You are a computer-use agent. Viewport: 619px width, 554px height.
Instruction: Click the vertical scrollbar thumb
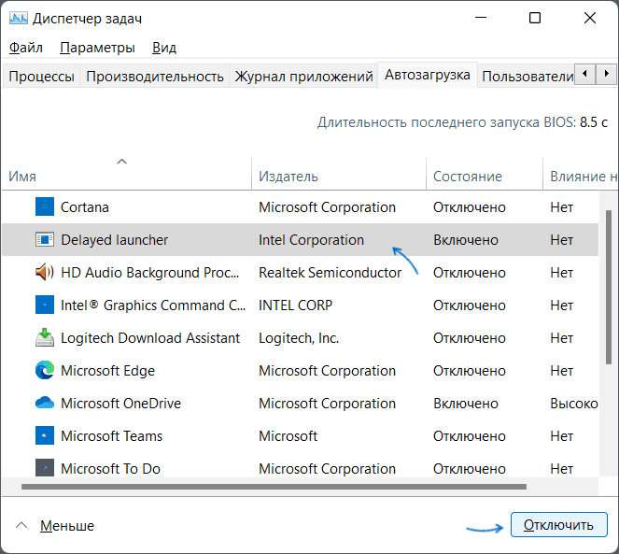[609, 287]
